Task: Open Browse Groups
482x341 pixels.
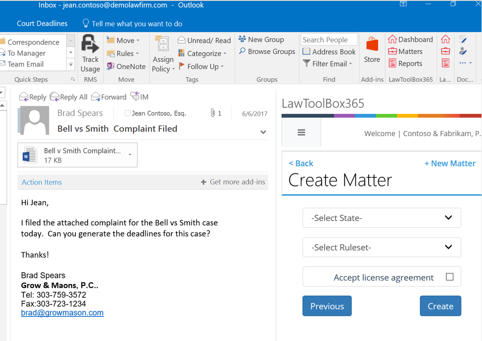Action: [267, 52]
